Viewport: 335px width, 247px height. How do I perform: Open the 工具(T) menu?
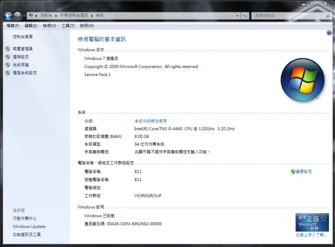[68, 26]
